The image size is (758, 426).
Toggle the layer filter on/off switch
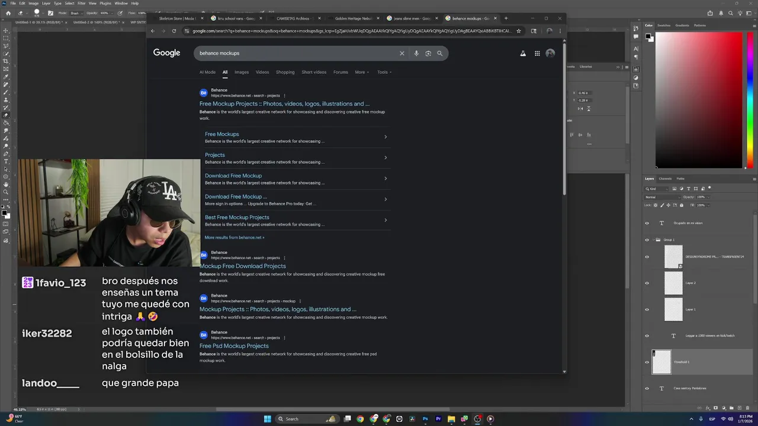709,188
